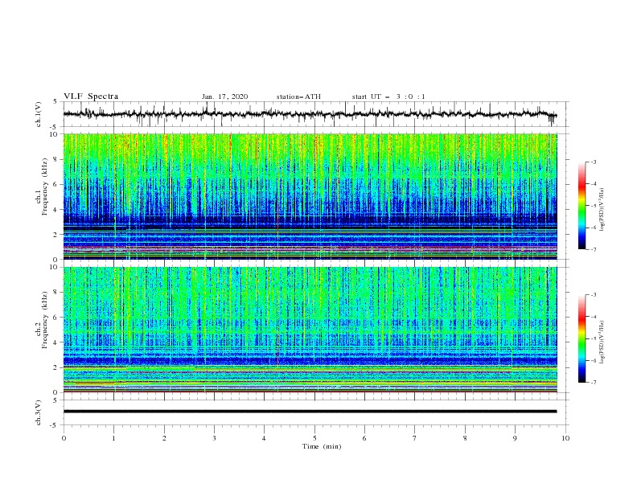Select the "start UT = 3 :0 :1" text
637x492 pixels.
tap(388, 96)
